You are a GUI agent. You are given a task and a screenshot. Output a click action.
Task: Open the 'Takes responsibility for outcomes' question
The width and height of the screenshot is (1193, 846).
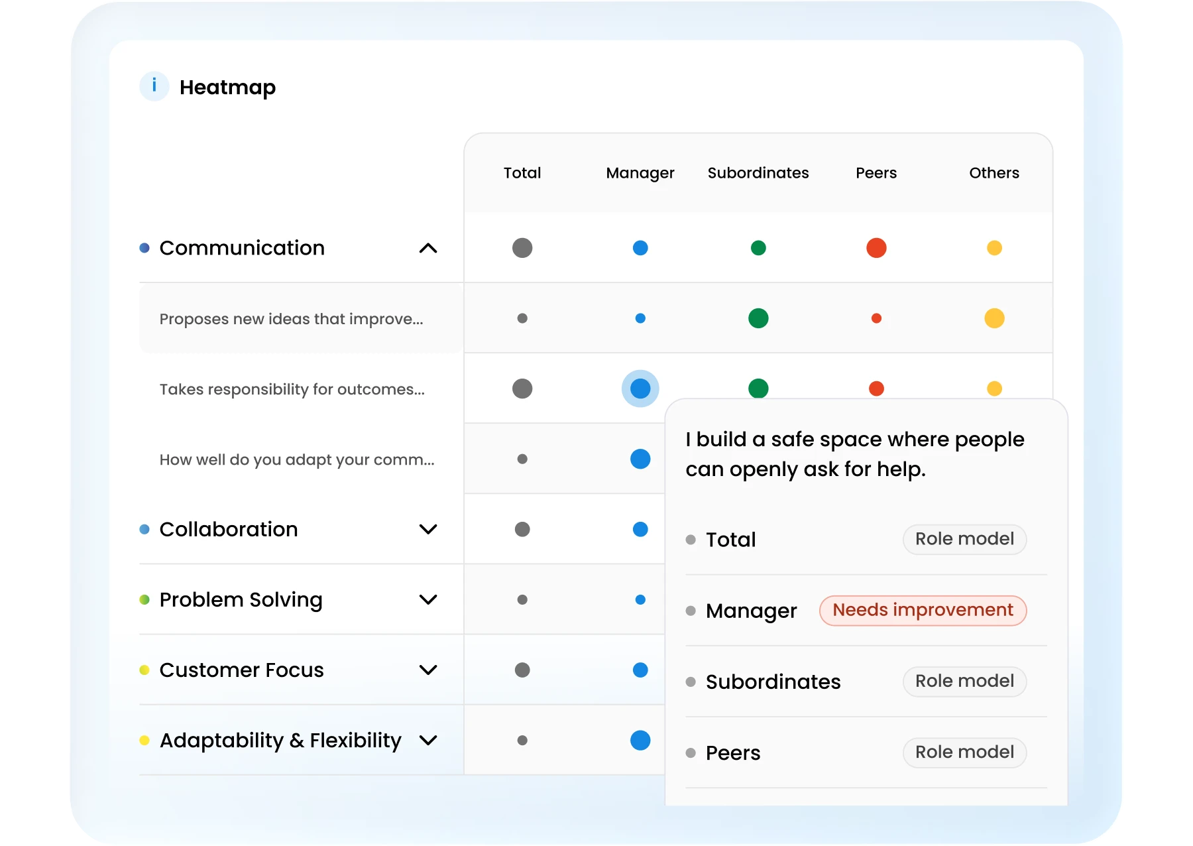click(x=292, y=389)
